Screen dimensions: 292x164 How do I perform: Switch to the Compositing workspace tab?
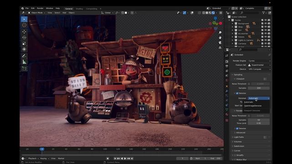click(91, 9)
